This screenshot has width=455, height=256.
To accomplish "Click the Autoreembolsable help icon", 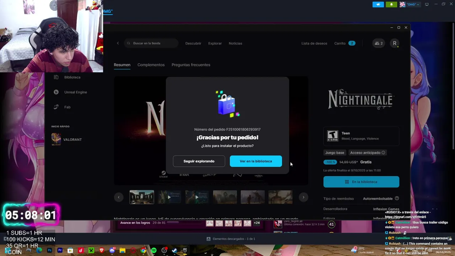I will tap(397, 198).
